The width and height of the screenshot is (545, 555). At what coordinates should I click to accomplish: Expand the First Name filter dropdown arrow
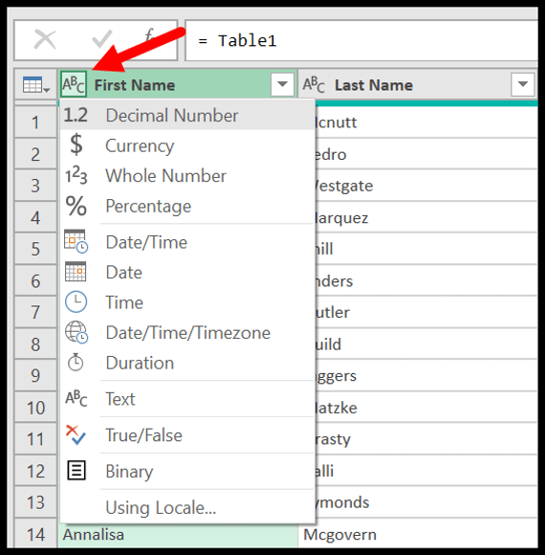point(282,84)
